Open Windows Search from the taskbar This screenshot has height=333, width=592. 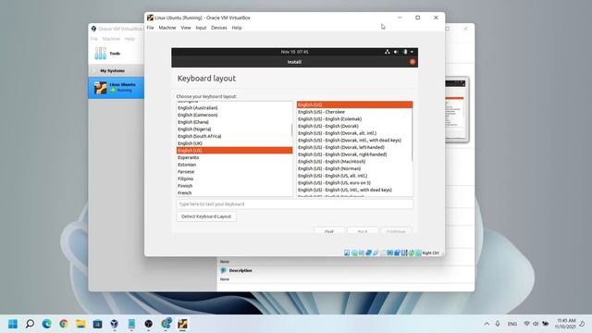click(x=30, y=324)
